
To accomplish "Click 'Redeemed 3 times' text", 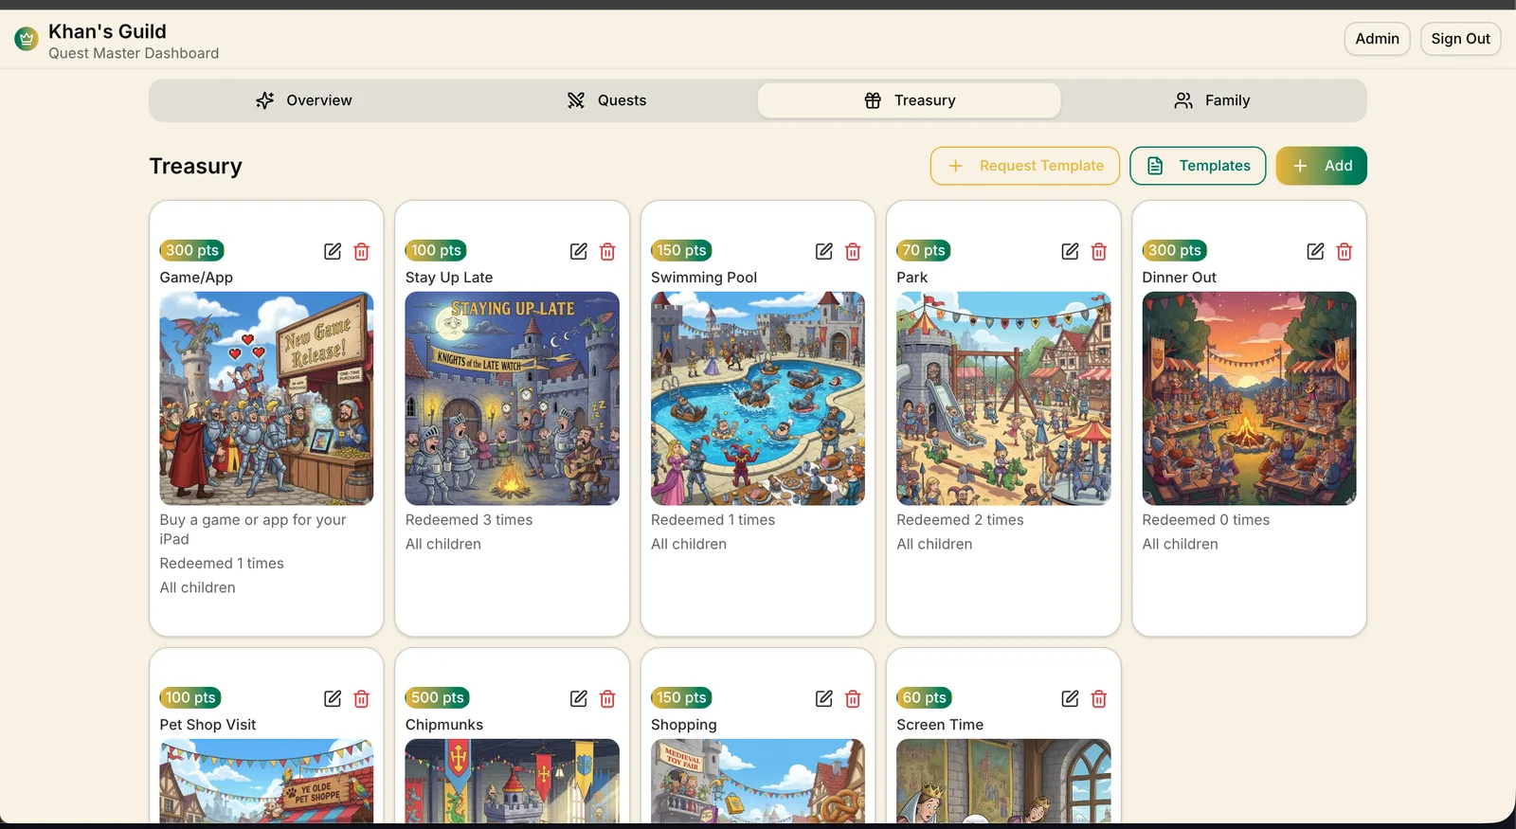I will pos(469,520).
